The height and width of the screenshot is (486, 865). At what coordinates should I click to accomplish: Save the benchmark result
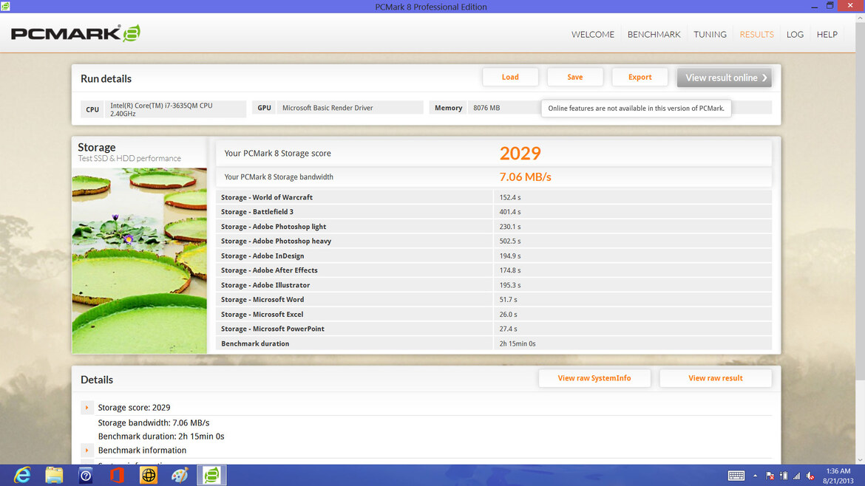tap(575, 77)
